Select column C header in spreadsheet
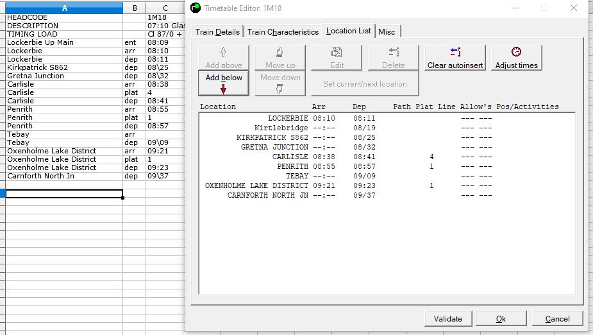This screenshot has height=335, width=593. (165, 8)
